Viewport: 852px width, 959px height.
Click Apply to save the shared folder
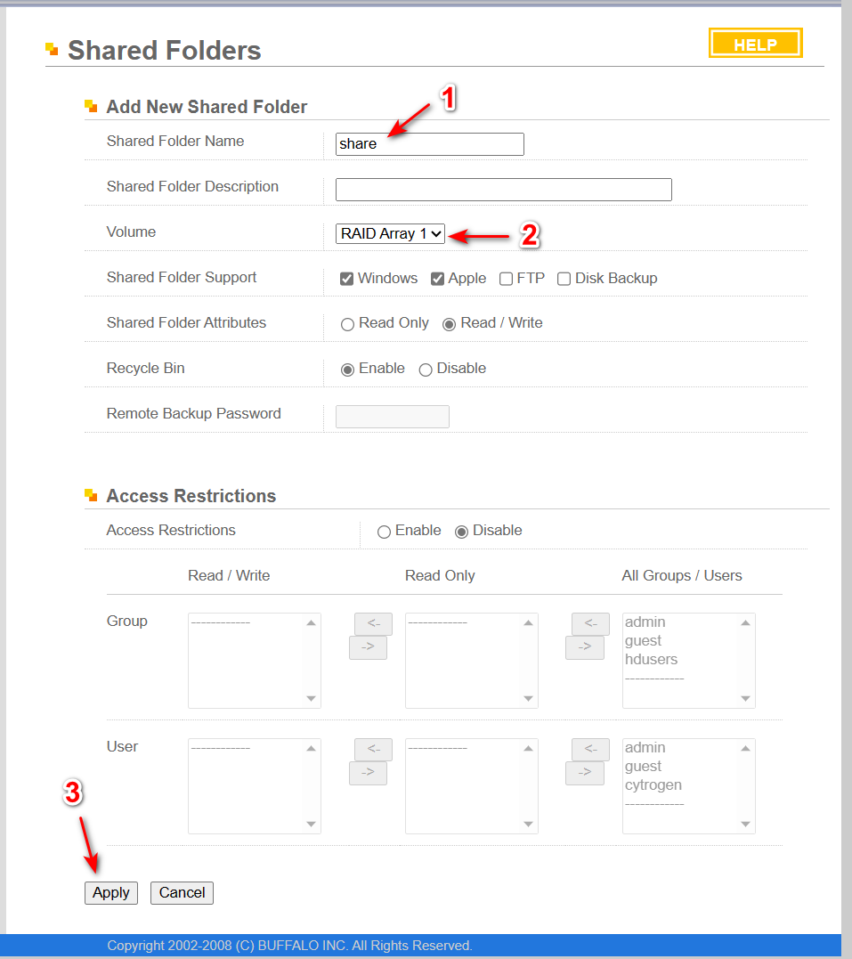pos(110,892)
